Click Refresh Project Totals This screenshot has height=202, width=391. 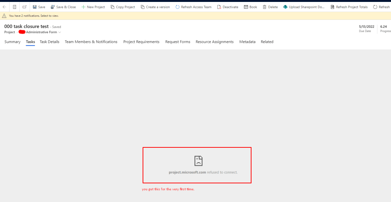(x=349, y=7)
